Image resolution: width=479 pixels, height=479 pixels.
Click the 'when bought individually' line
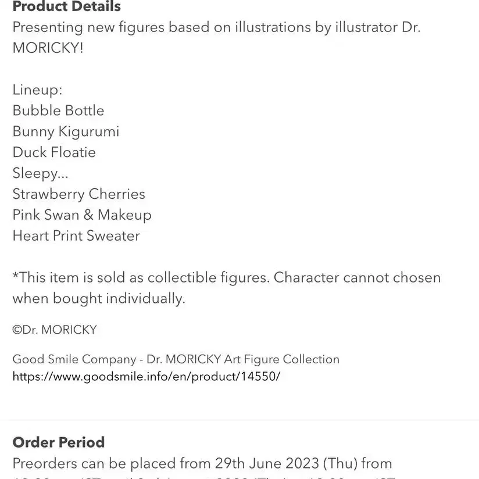(x=99, y=298)
